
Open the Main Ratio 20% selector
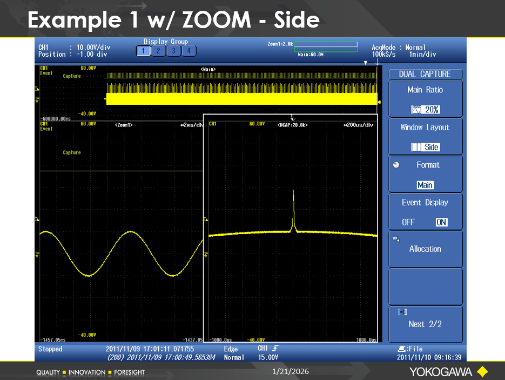tap(425, 110)
